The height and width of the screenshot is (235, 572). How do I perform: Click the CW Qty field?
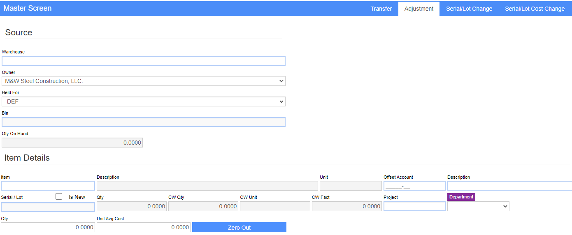point(203,206)
